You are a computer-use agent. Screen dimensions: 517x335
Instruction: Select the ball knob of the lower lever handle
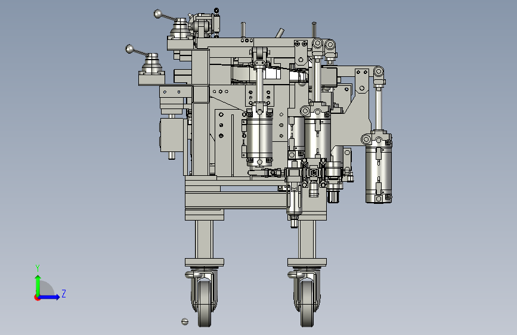130,49
